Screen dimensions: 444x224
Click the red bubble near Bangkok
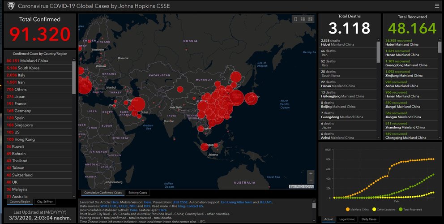[x=201, y=129]
